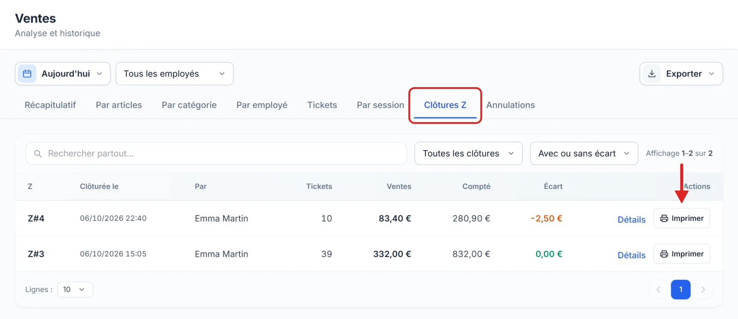Image resolution: width=738 pixels, height=319 pixels.
Task: Print the Z#3 closure with Imprimer
Action: 682,254
